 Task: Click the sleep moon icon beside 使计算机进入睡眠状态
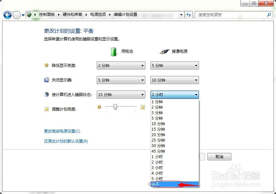click(x=46, y=94)
